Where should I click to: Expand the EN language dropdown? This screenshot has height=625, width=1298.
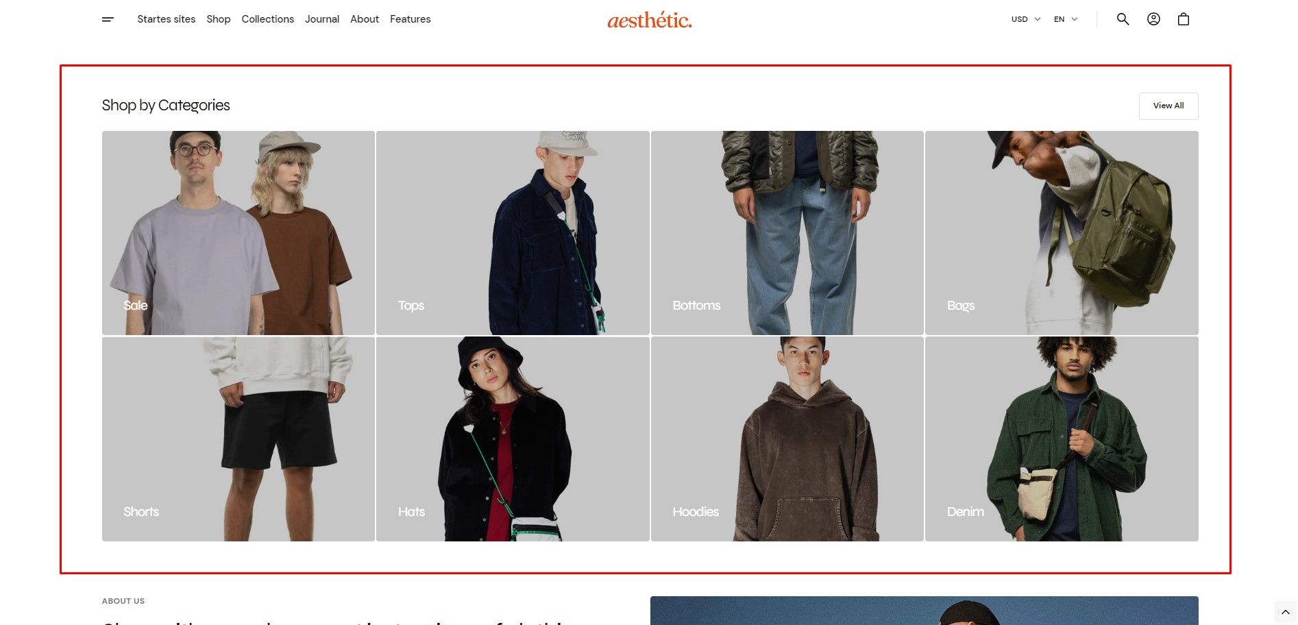tap(1066, 19)
